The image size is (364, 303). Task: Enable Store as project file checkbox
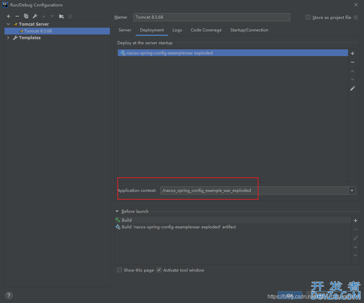(x=308, y=17)
